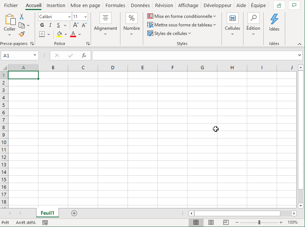Open the Fichier tab
The height and width of the screenshot is (227, 305).
11,5
